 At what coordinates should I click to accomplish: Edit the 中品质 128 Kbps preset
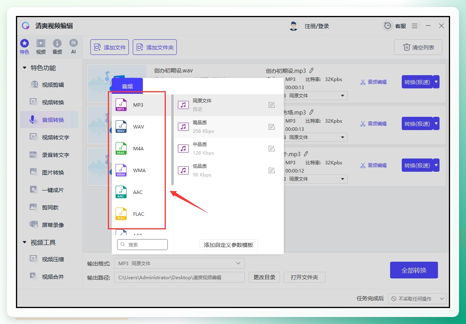pos(271,148)
